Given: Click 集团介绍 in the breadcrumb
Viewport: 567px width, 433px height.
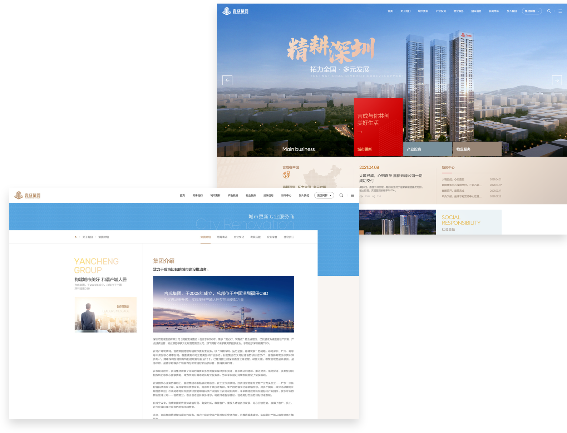Looking at the screenshot, I should coord(104,237).
